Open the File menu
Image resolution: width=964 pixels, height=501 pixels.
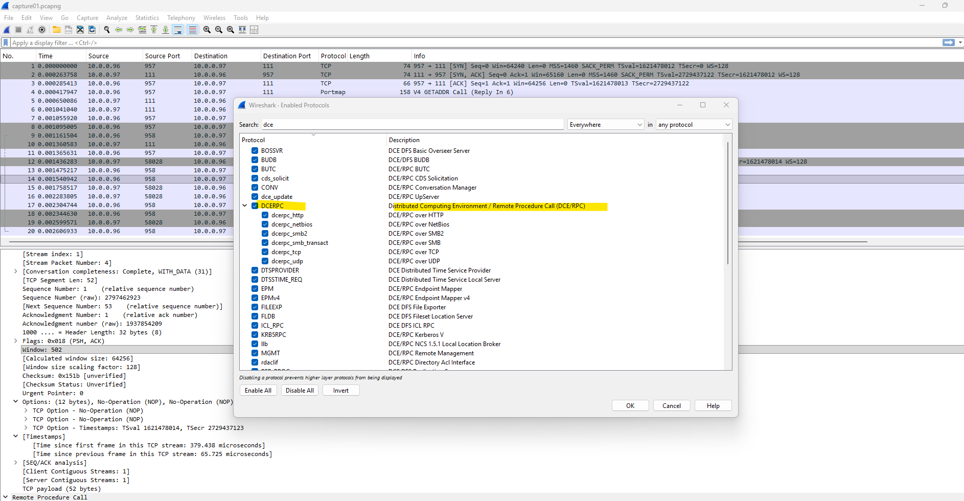pos(9,18)
